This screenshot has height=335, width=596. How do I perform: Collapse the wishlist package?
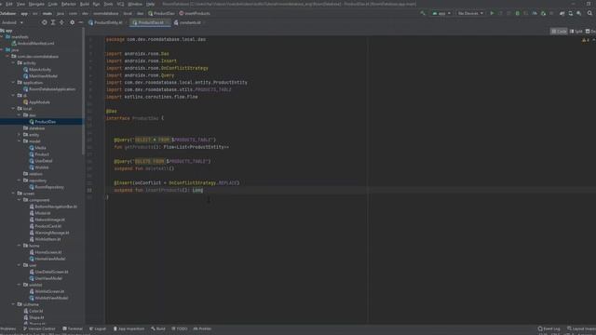coord(20,285)
